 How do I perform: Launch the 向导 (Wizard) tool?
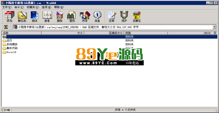[85, 17]
